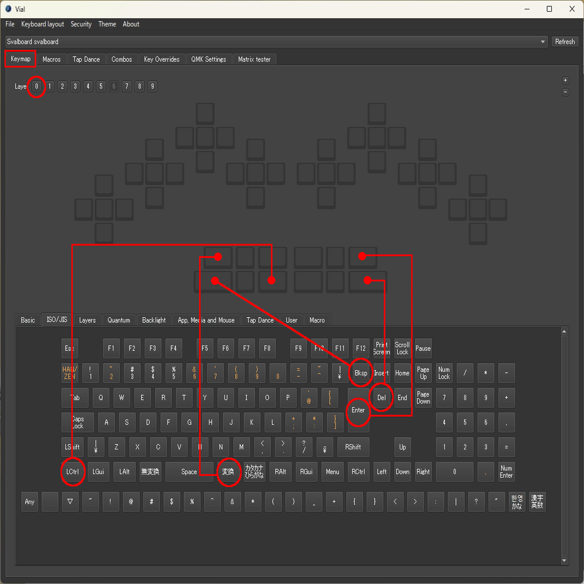Screen dimensions: 584x584
Task: Select the 한영 かな keycode
Action: (x=516, y=501)
